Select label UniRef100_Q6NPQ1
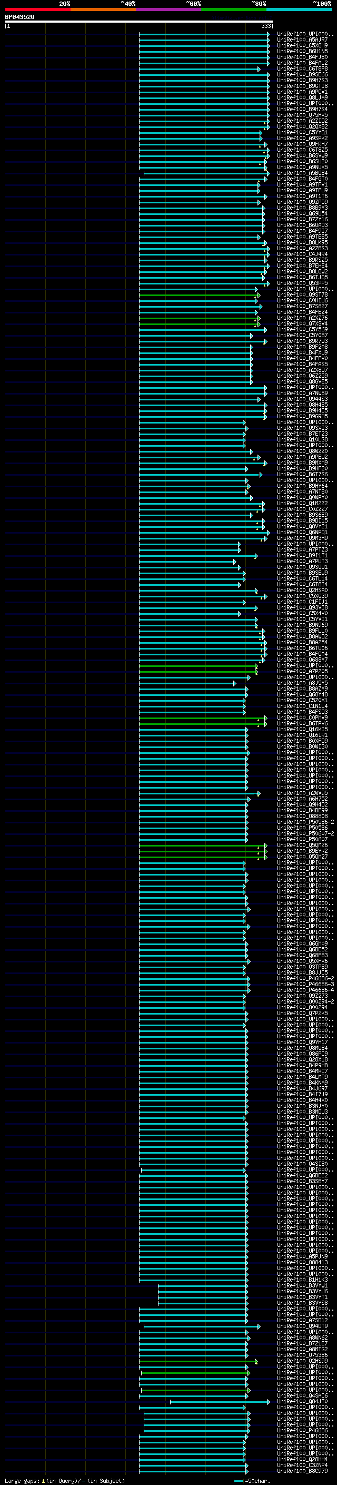The height and width of the screenshot is (1485, 337). (x=302, y=533)
